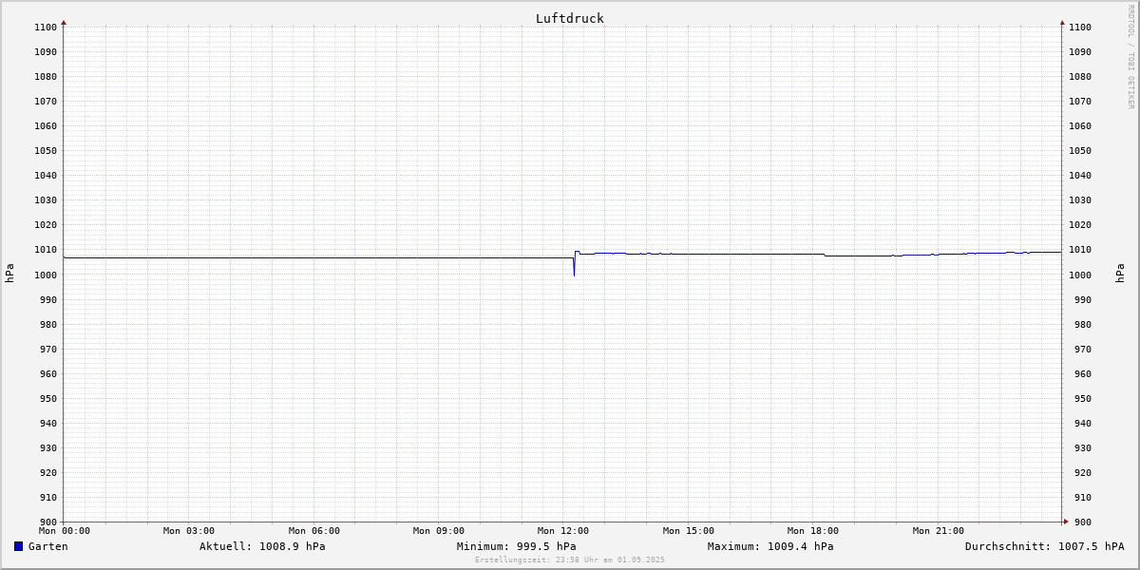Select the Maximum: 1009.4 hPa value

770,546
